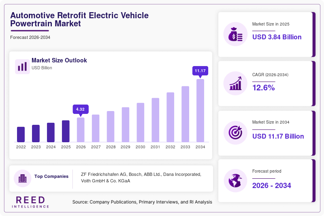Select the 2033 bar in the chart

pyautogui.click(x=185, y=114)
